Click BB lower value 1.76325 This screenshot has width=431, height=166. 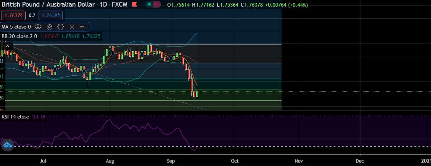[x=91, y=36]
